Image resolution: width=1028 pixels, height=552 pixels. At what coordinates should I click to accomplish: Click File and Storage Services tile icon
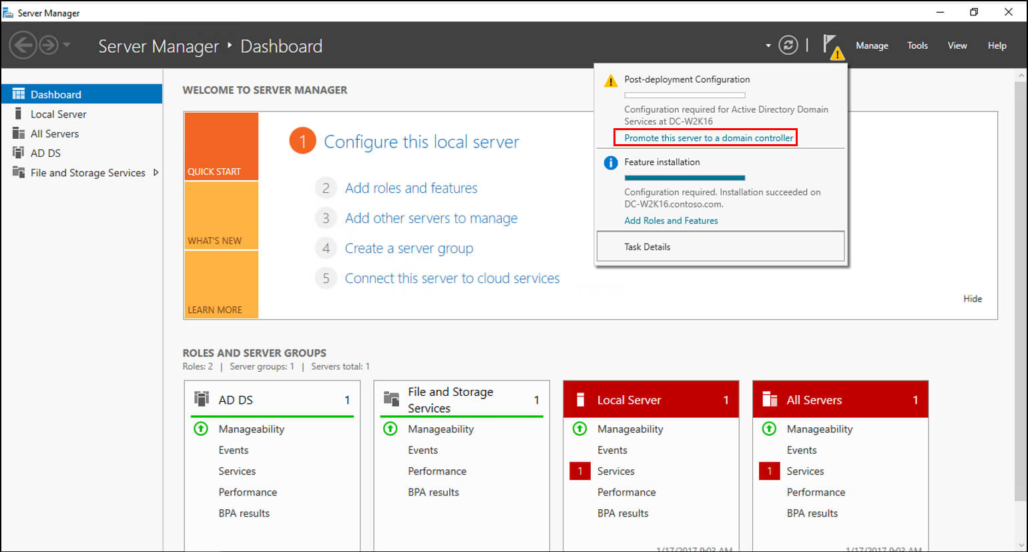[x=391, y=398]
